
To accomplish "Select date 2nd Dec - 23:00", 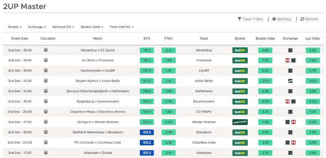I will pos(20,142).
